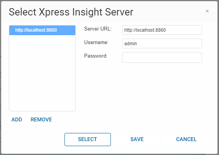The height and width of the screenshot is (155, 219).
Task: Click into the Username field
Action: pyautogui.click(x=162, y=43)
